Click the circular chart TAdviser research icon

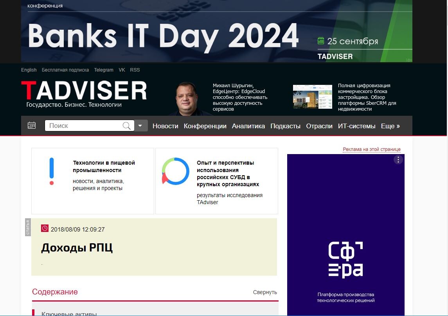click(x=175, y=171)
